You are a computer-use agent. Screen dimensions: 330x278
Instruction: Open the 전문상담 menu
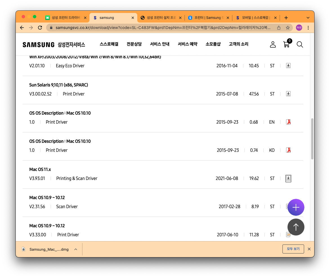(134, 44)
